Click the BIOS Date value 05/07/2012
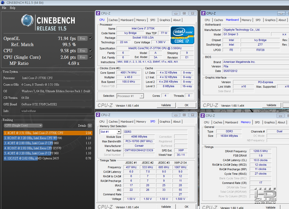This screenshot has width=289, height=209. click(256, 71)
